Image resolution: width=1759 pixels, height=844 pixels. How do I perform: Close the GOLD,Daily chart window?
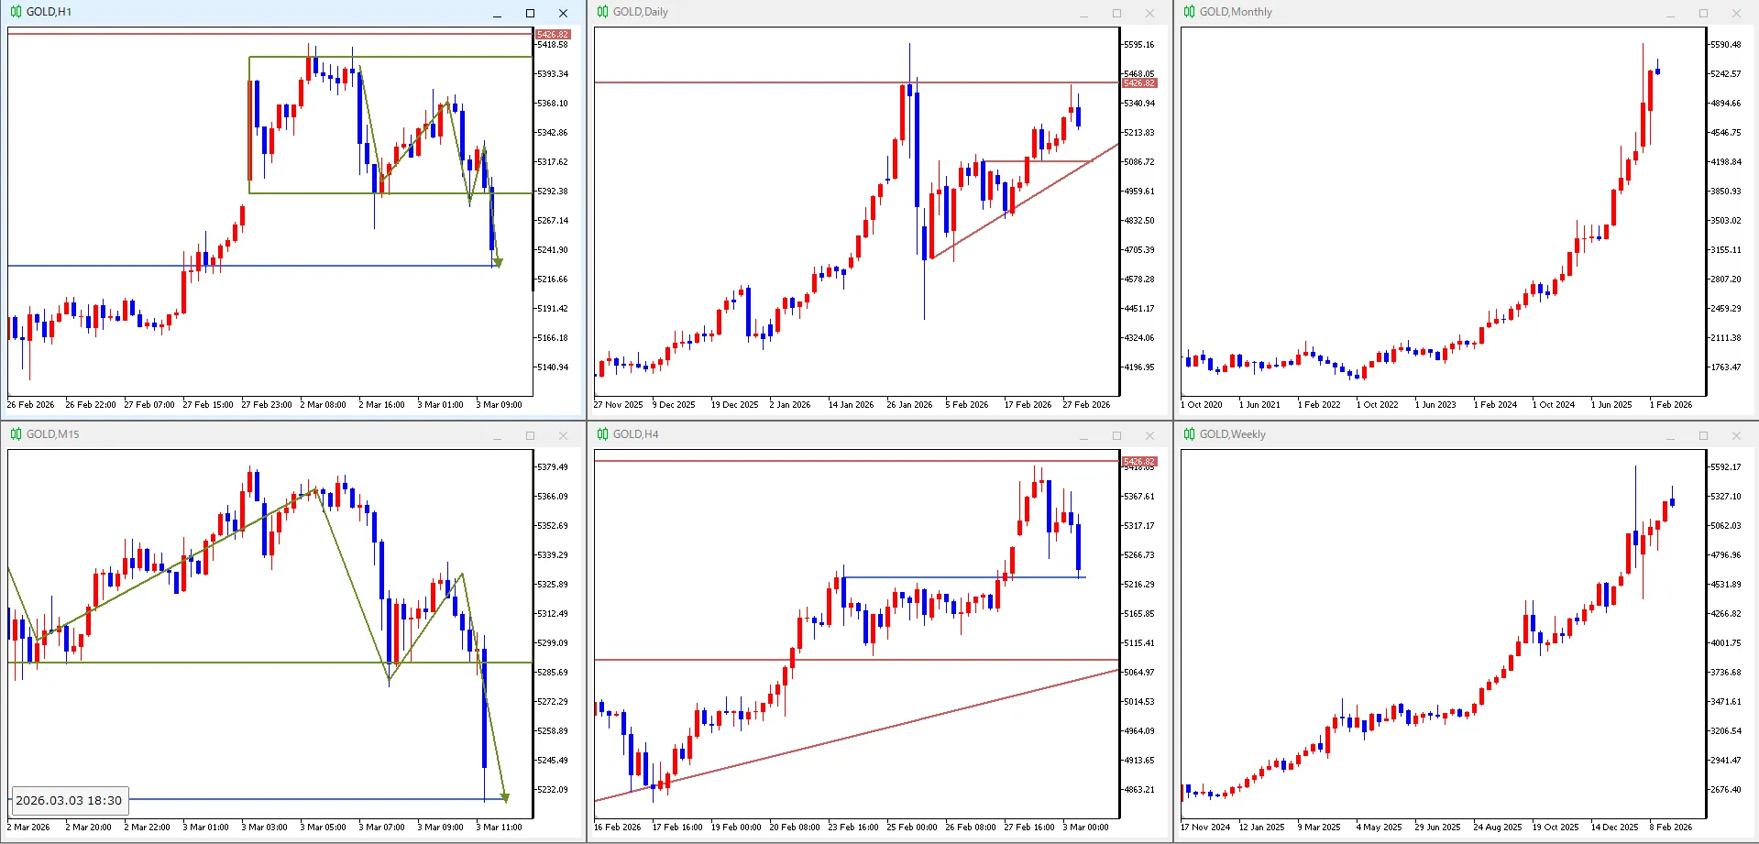1149,13
